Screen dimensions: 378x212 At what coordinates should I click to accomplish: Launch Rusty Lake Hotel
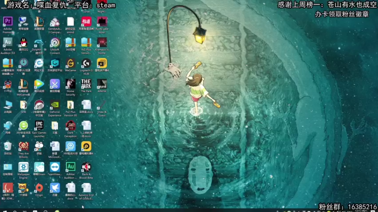tap(102, 22)
